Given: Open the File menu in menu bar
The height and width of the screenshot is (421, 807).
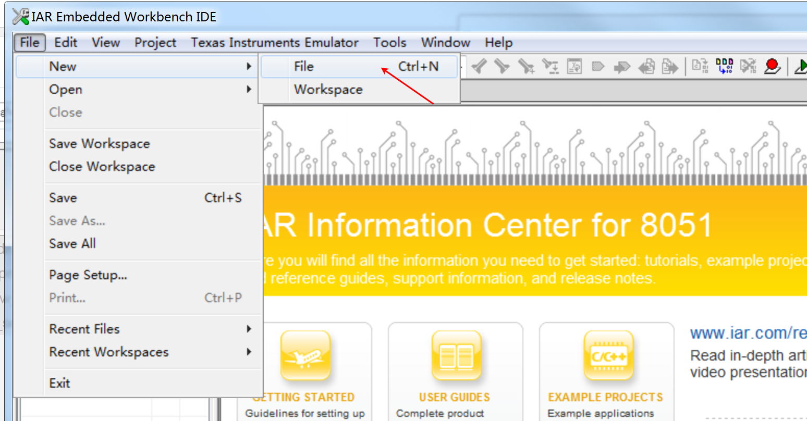Looking at the screenshot, I should pos(30,42).
